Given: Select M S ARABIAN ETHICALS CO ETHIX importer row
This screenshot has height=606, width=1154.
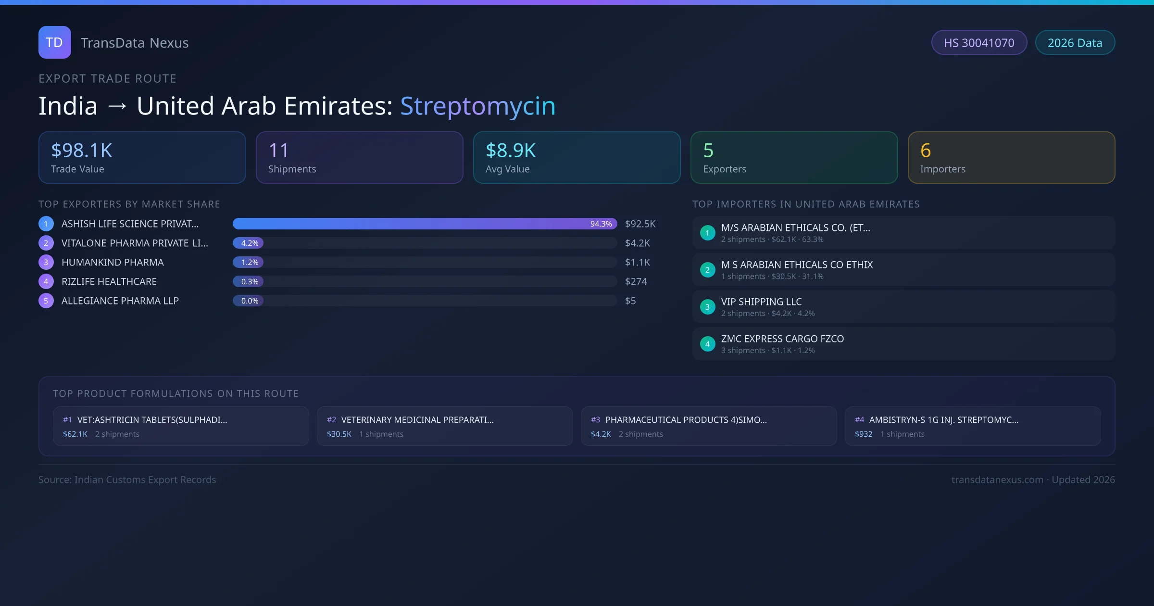Looking at the screenshot, I should tap(903, 270).
